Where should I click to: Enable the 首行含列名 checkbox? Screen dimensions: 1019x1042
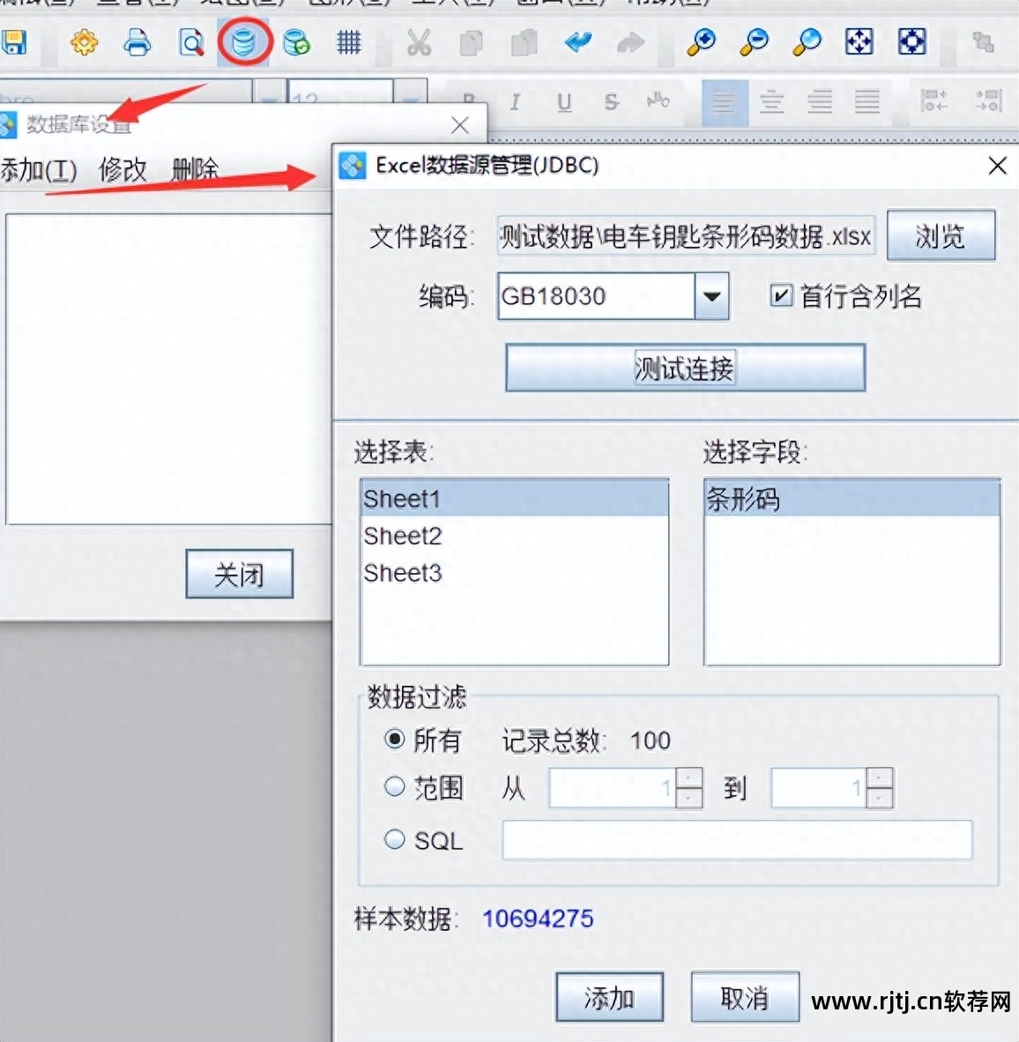click(781, 297)
